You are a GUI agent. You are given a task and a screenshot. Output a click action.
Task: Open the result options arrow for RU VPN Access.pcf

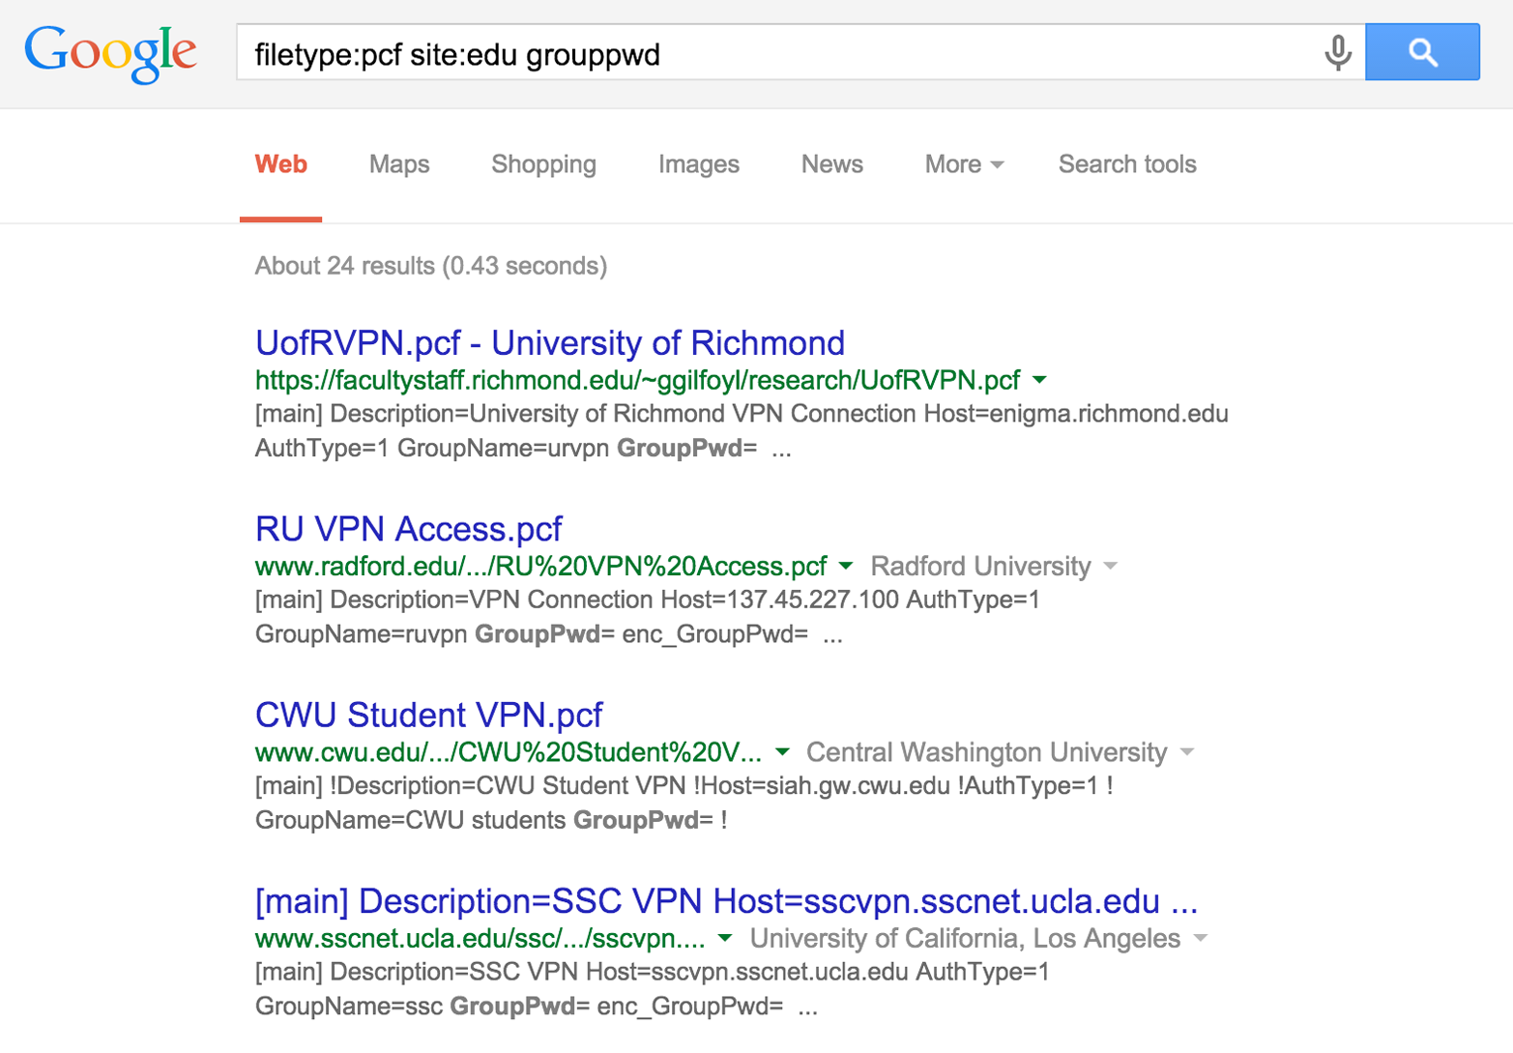(845, 567)
